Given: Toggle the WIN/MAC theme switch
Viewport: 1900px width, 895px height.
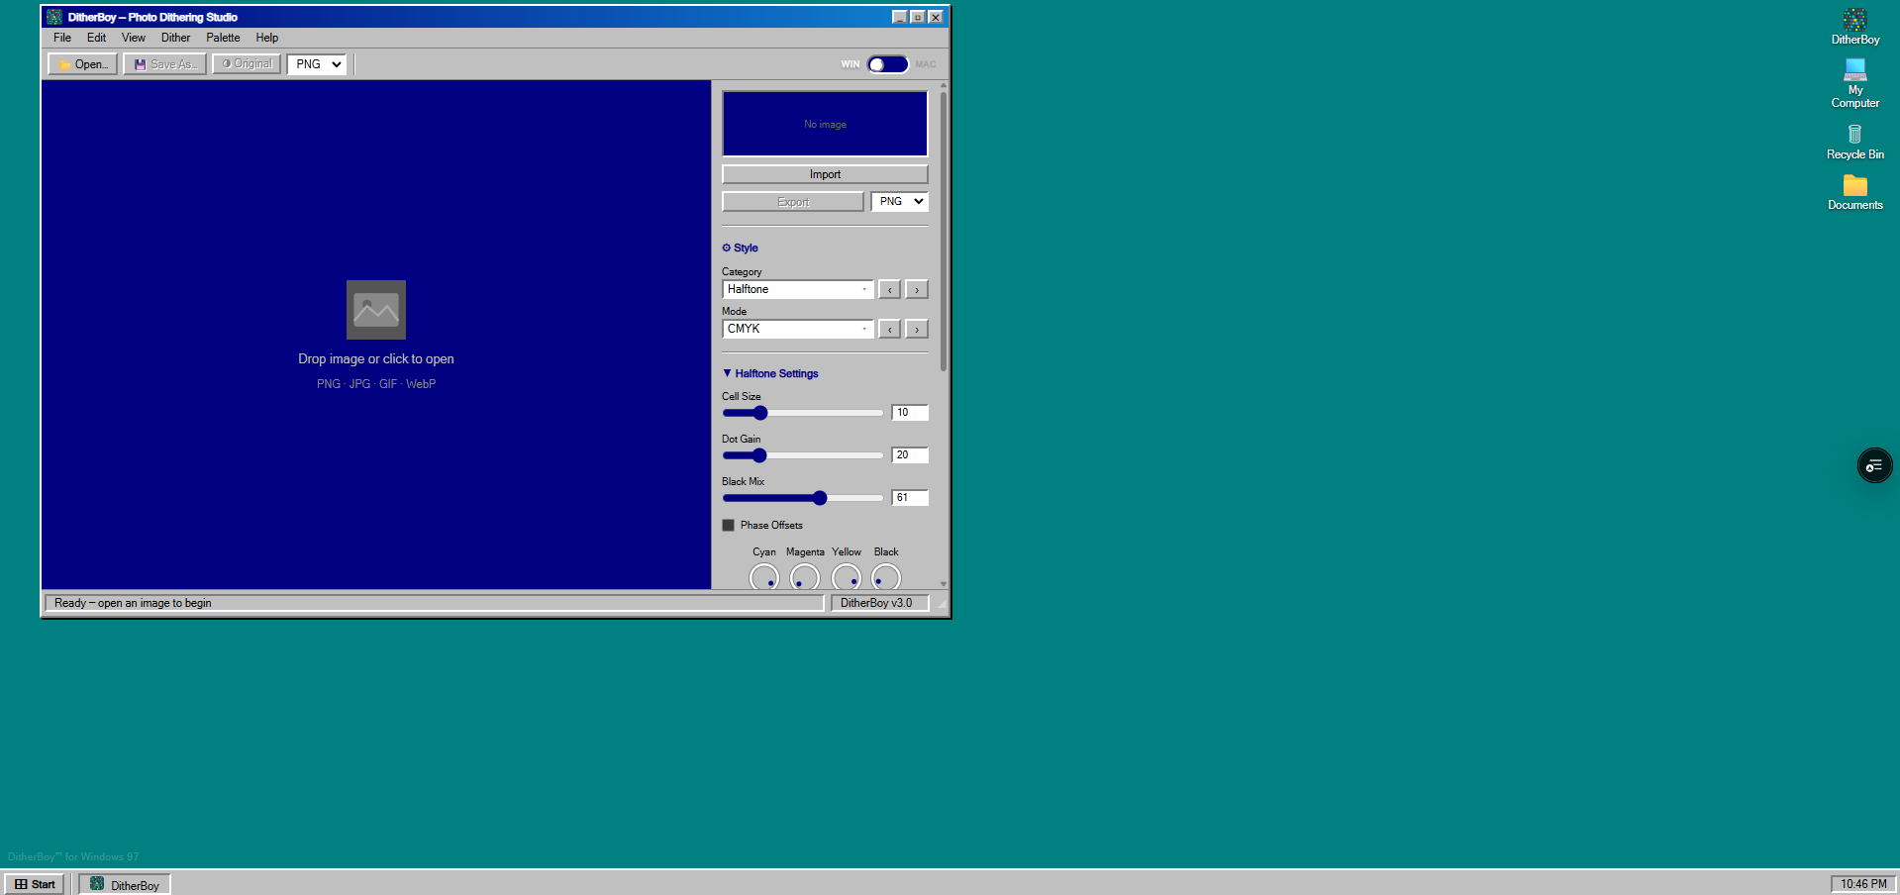Looking at the screenshot, I should [887, 64].
